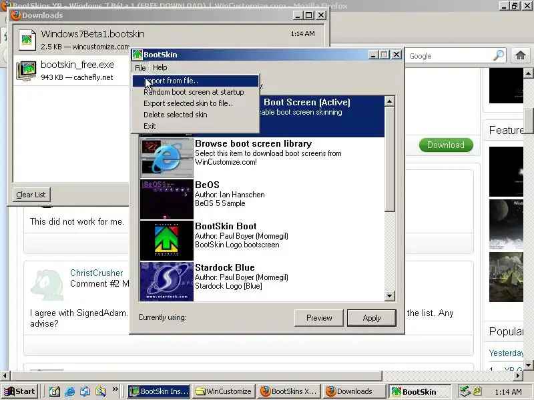This screenshot has height=400, width=534.
Task: Click the BootSkin taskbar button
Action: point(419,391)
